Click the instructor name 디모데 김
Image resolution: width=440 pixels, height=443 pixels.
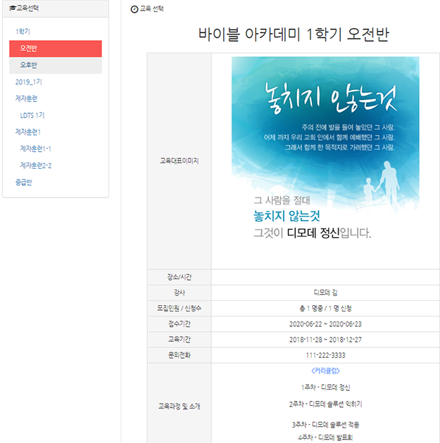(x=325, y=293)
